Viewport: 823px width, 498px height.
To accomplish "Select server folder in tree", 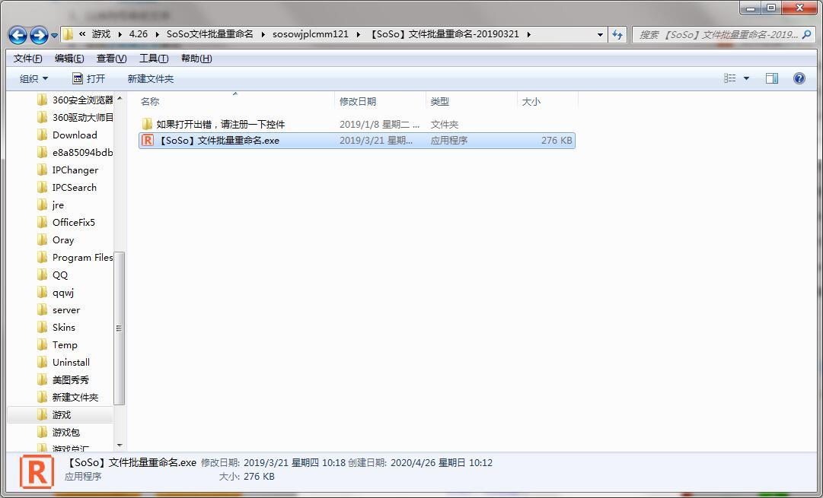I will tap(59, 309).
